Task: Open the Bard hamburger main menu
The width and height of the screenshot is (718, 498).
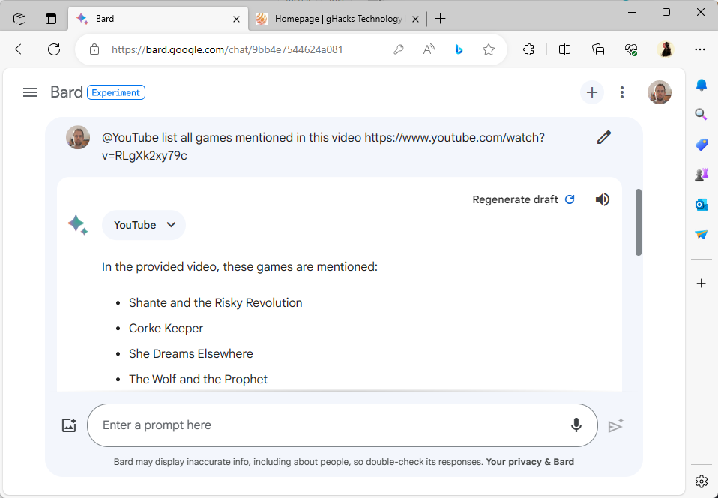Action: 30,92
